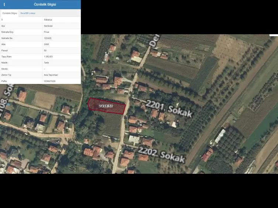
Task: Click the 'Tapu Alanı' field label
Action: (6, 57)
